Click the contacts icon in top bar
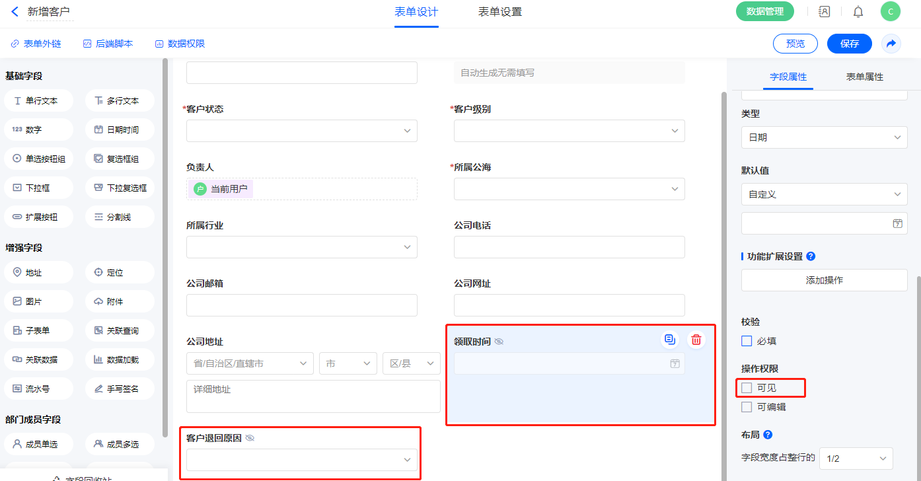 (824, 11)
